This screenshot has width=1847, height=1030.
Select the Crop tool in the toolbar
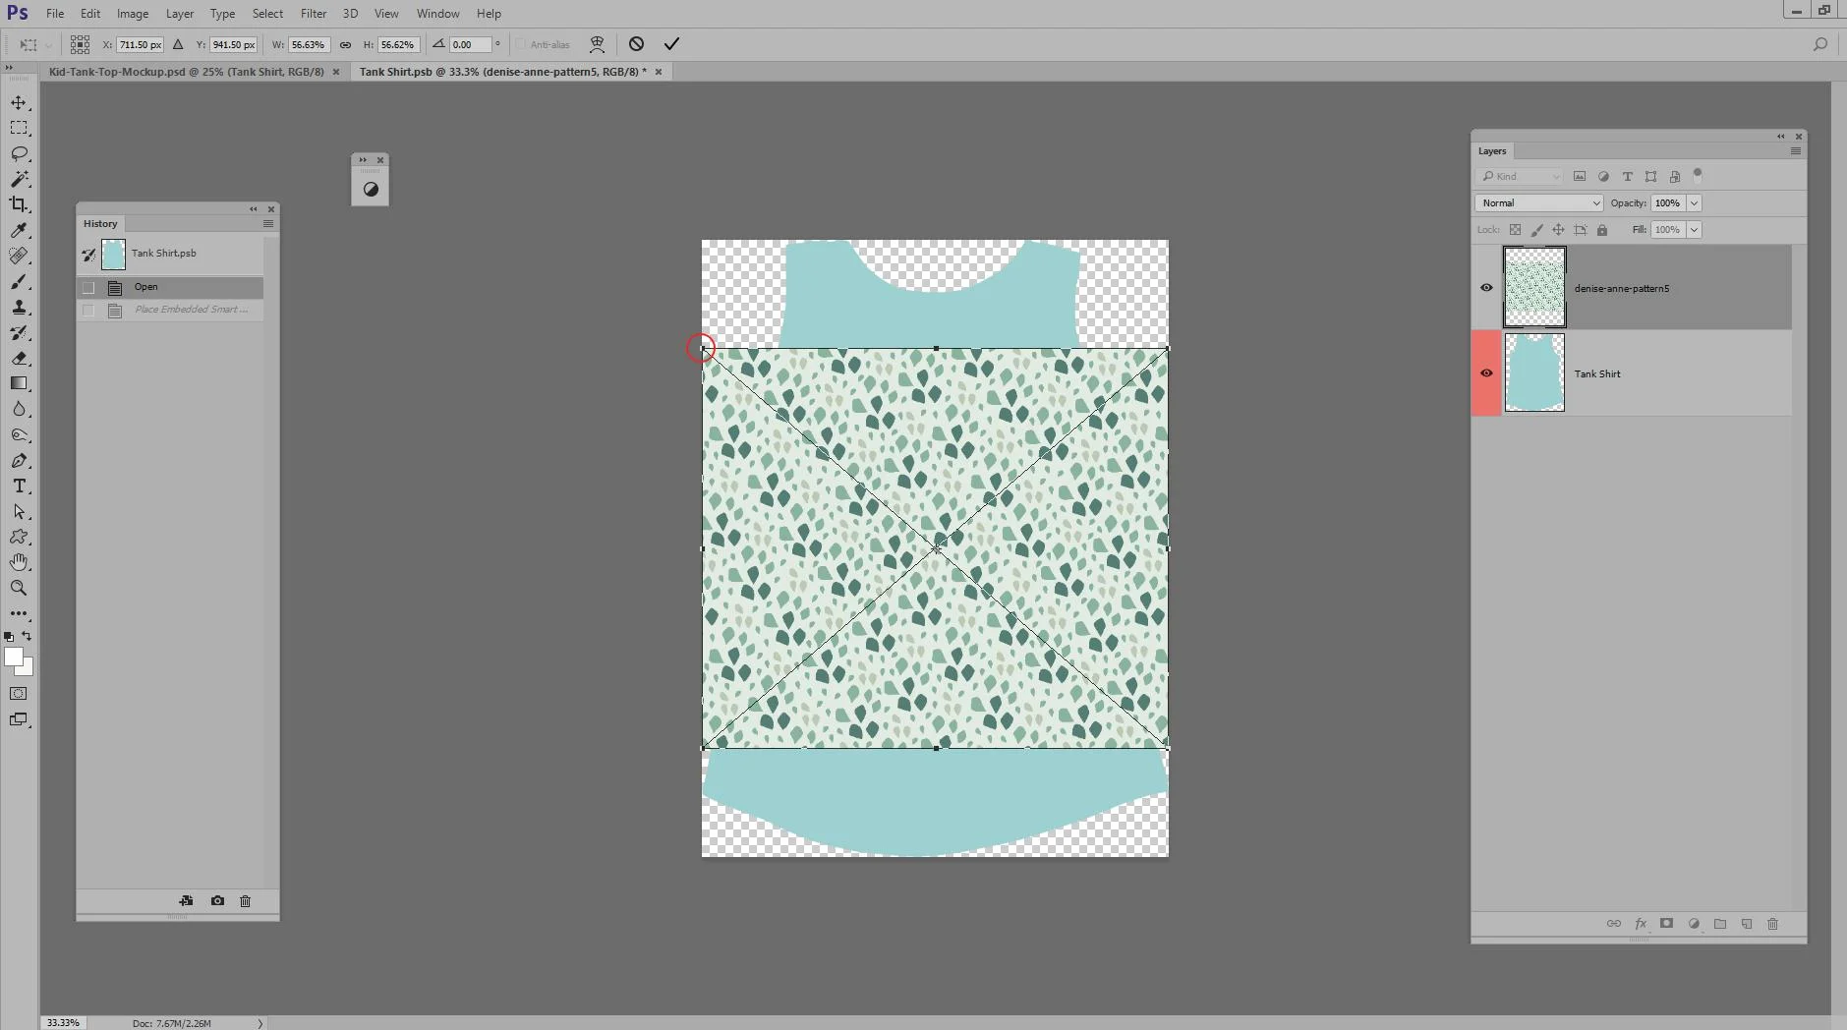pos(19,204)
